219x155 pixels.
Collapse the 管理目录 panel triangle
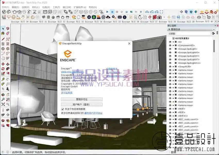(x=169, y=29)
